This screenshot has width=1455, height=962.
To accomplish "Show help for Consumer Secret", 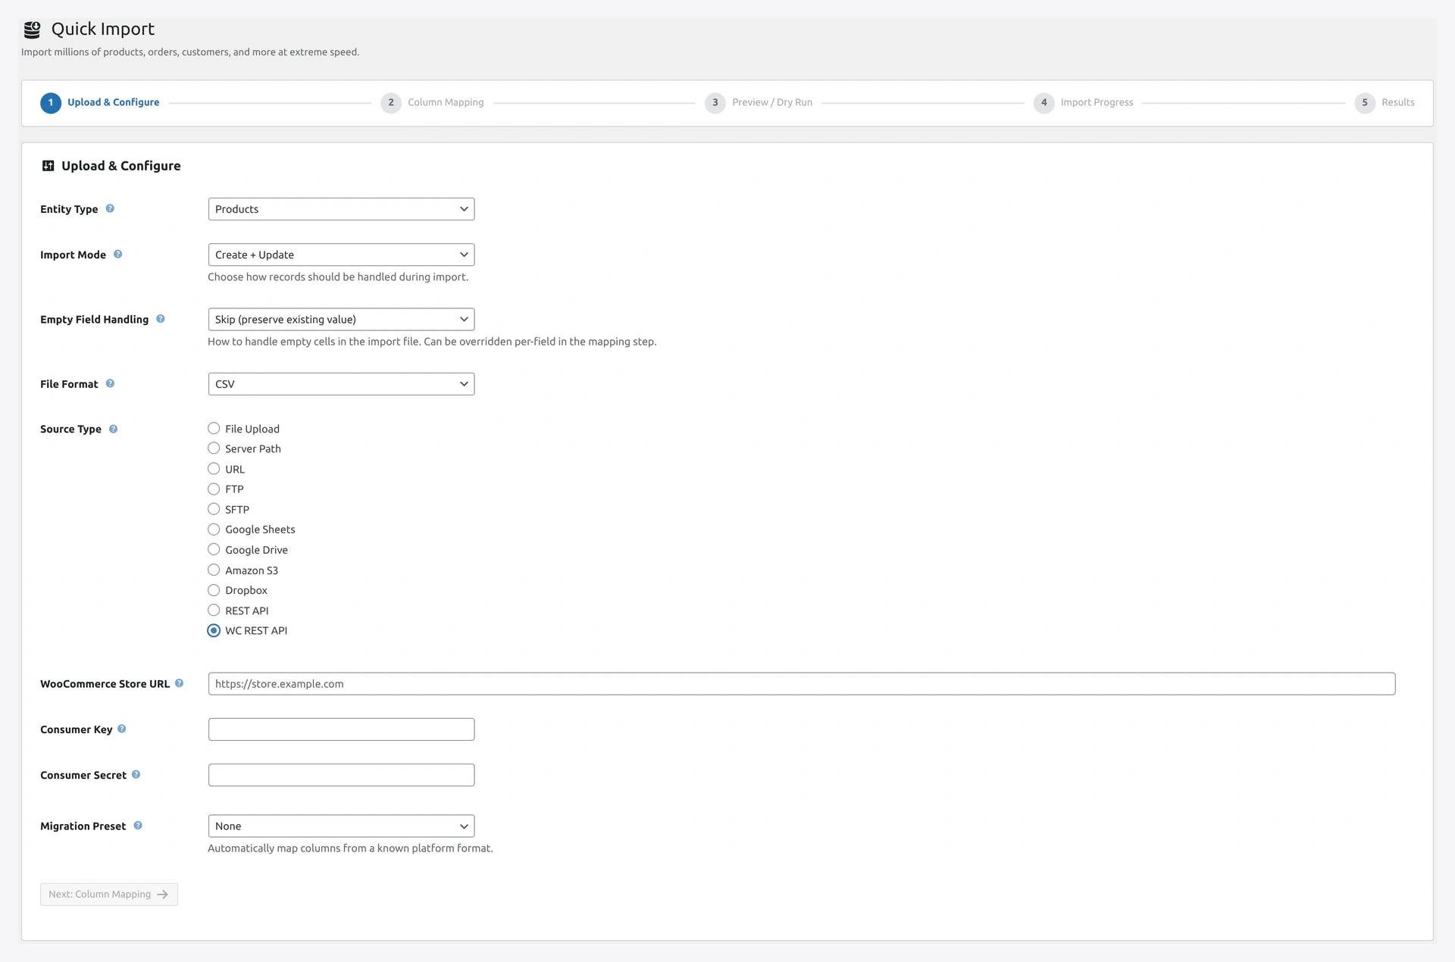I will click(x=136, y=774).
